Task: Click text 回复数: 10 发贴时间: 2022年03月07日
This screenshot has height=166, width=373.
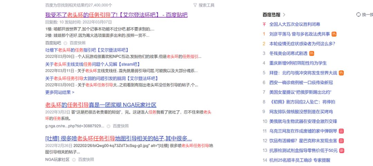Action: tap(78, 22)
